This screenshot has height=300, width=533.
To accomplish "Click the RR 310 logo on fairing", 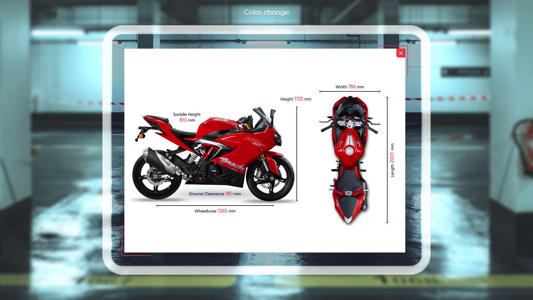I will point(253,141).
